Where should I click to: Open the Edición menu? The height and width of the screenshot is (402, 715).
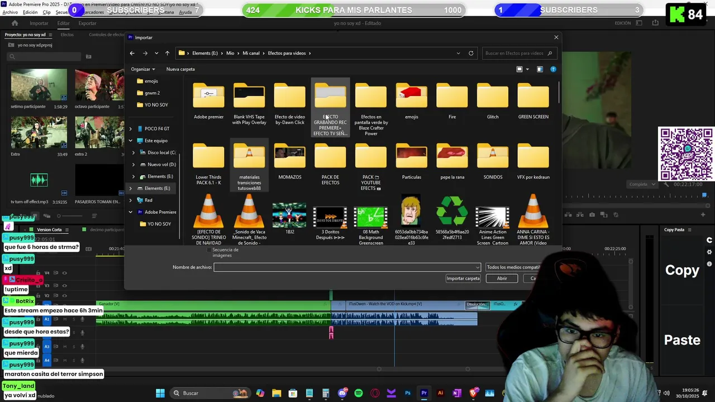[x=30, y=12]
